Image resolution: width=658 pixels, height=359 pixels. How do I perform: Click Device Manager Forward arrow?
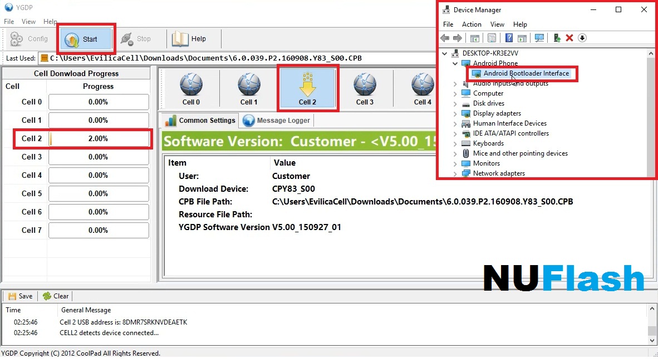[458, 38]
